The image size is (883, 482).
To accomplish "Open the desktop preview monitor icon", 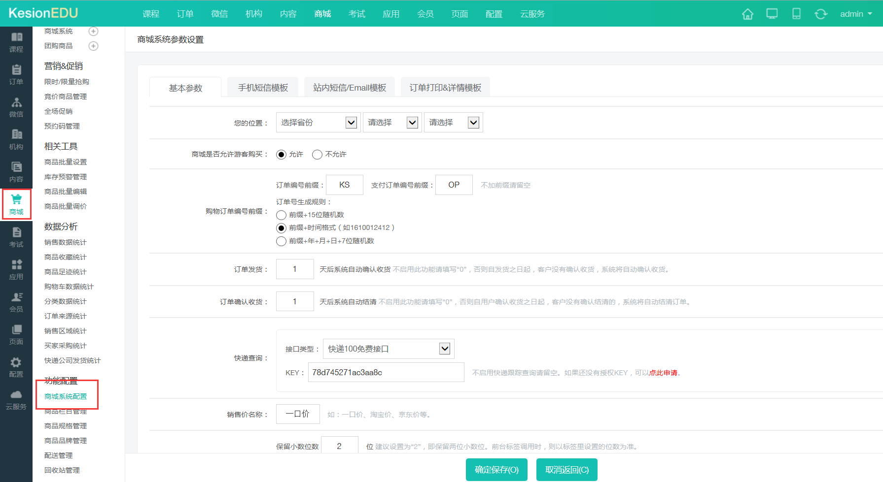I will (772, 14).
